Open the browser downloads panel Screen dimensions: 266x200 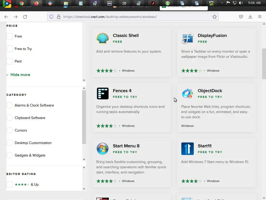[x=250, y=17]
